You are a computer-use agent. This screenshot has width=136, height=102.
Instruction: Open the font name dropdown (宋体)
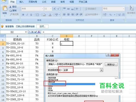click(x=42, y=9)
